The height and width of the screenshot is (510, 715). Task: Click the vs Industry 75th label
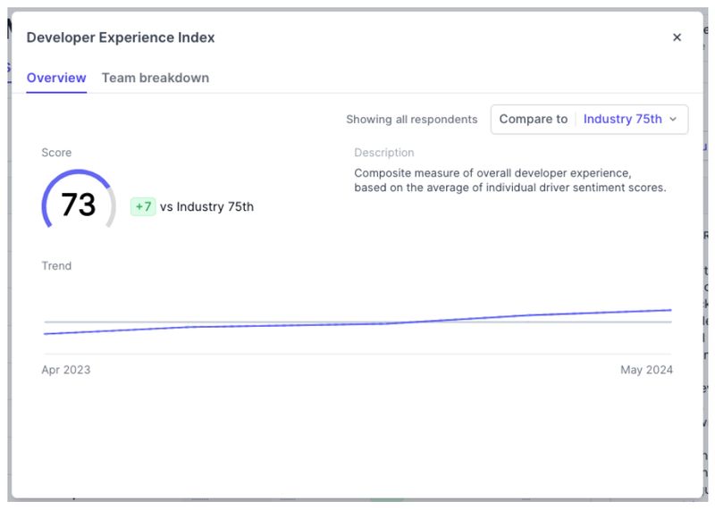206,207
